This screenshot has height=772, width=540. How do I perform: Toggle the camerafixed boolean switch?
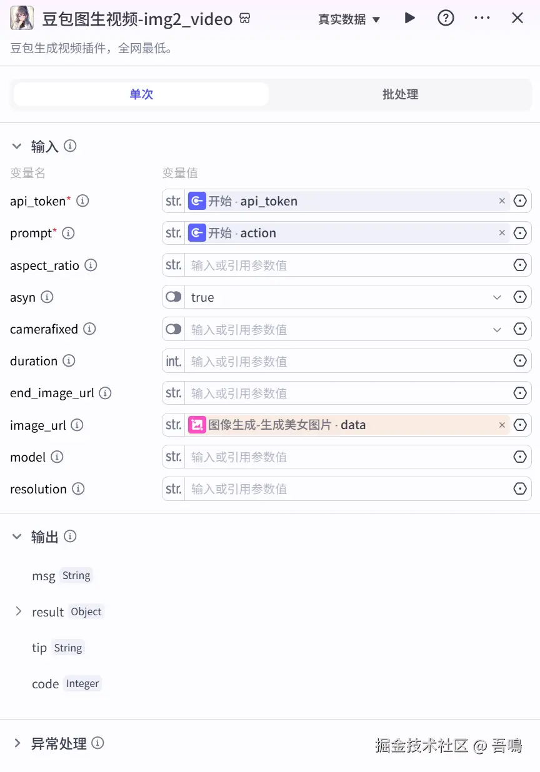[x=174, y=329]
